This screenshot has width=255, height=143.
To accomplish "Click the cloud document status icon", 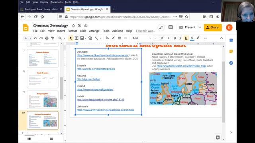I will (x=86, y=25).
